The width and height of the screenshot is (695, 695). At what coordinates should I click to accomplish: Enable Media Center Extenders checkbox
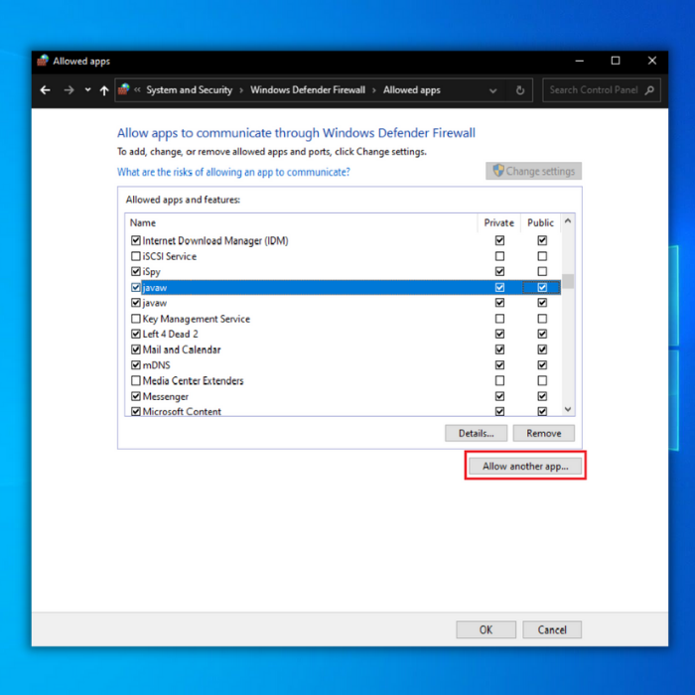pos(136,380)
